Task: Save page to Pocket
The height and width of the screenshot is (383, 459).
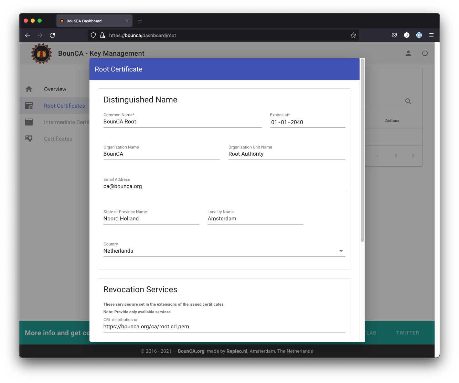Action: point(394,35)
